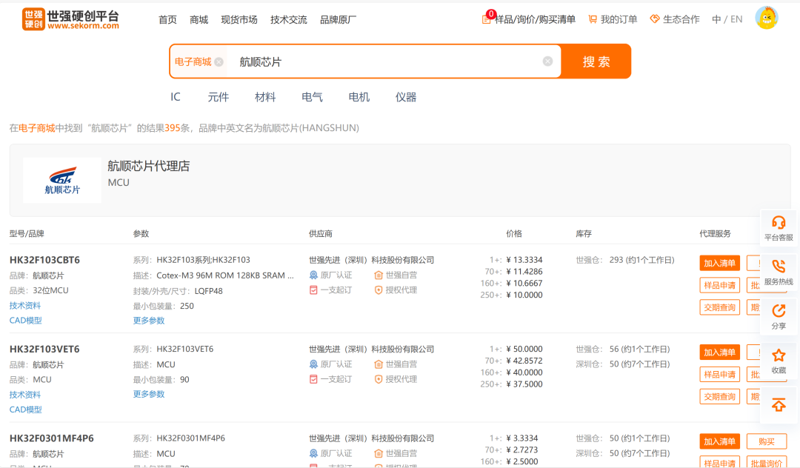Image resolution: width=800 pixels, height=468 pixels.
Task: Clear the search input with the x icon
Action: click(x=548, y=61)
